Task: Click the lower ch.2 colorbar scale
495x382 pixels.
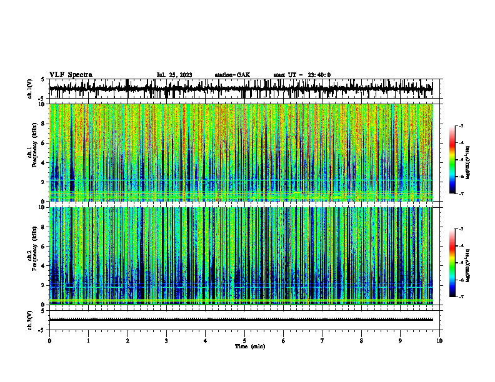Action: click(x=452, y=263)
